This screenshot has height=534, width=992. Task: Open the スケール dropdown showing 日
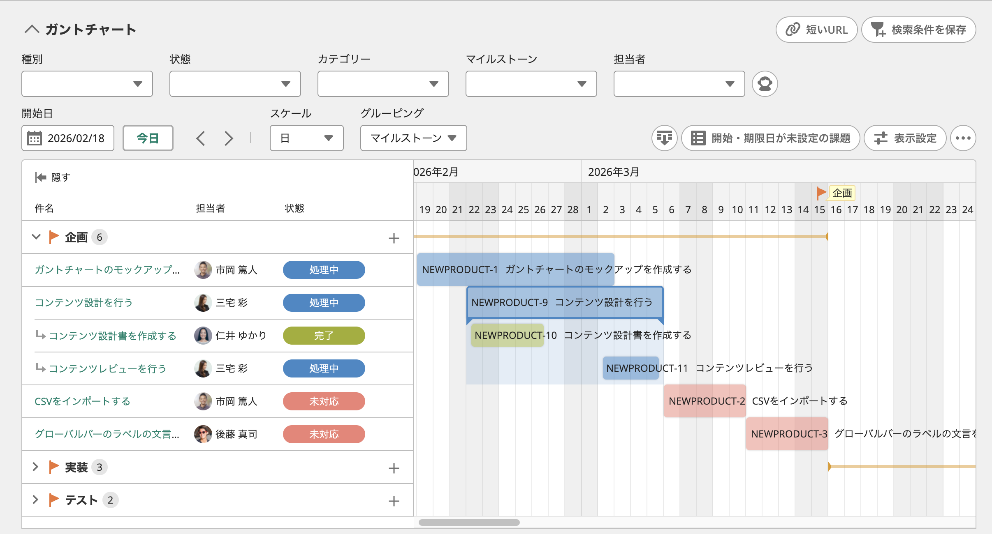(x=306, y=138)
